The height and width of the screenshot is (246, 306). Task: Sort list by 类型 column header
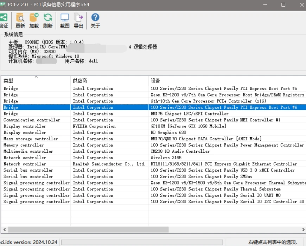click(x=35, y=81)
